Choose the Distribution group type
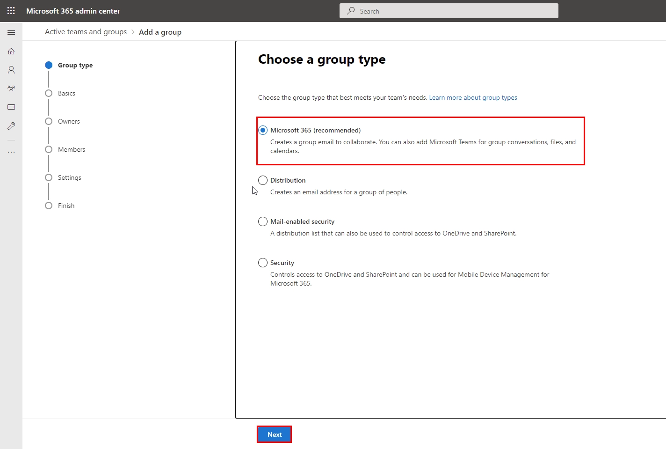Viewport: 666px width, 449px height. (263, 180)
